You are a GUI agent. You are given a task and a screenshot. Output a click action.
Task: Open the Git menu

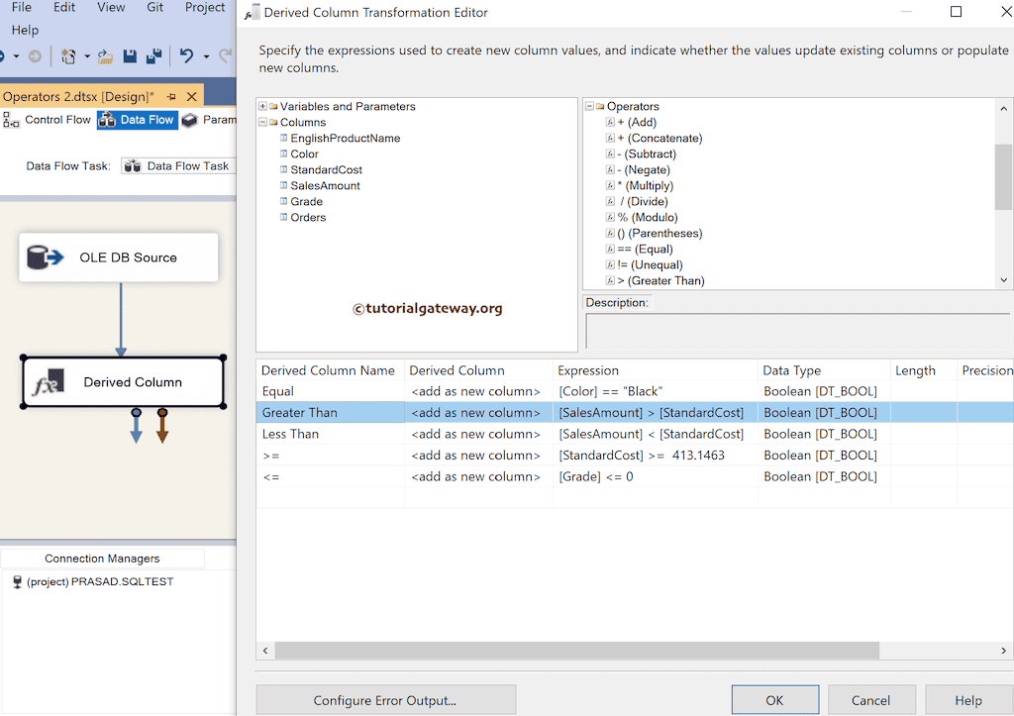click(155, 7)
